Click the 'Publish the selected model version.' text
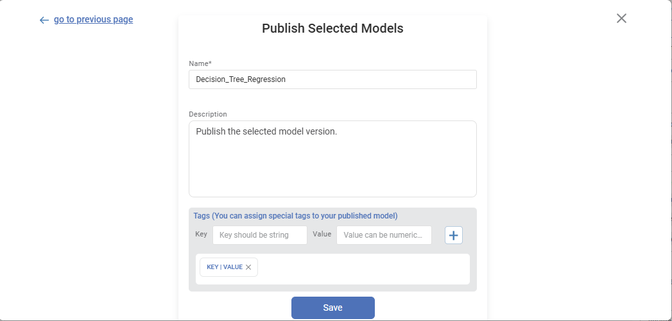672x321 pixels. [266, 131]
